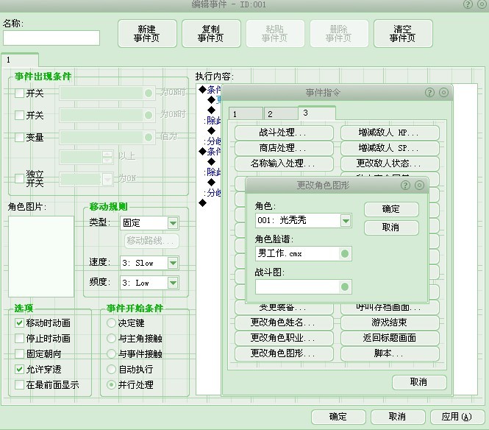Viewport: 489px width, 430px height.
Task: Select 与主角接触 radio button
Action: tap(111, 338)
